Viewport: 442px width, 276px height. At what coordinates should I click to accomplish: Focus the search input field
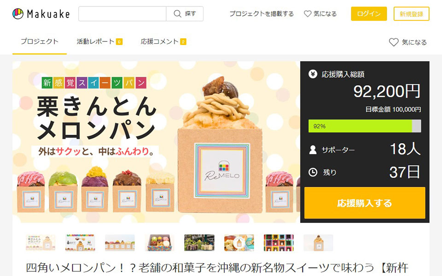click(x=122, y=14)
